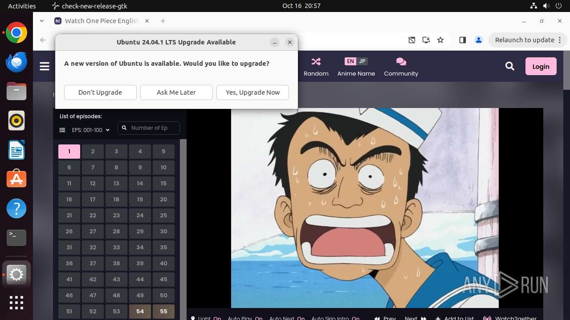Open Rhythmbox music player in dock

tap(16, 120)
